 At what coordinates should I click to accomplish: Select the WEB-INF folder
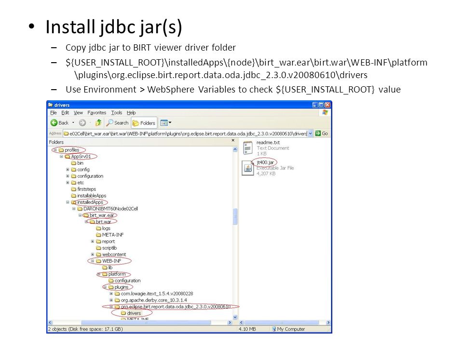[109, 261]
